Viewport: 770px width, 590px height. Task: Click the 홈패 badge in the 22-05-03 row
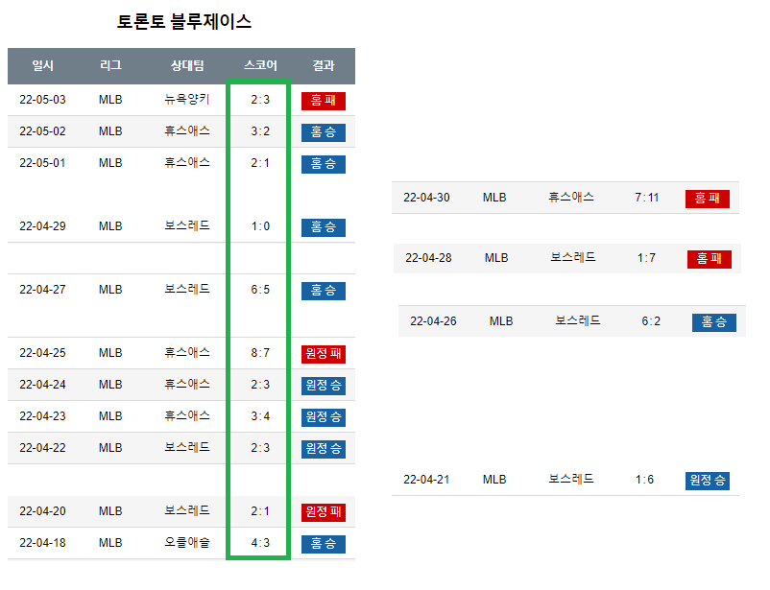[x=323, y=101]
